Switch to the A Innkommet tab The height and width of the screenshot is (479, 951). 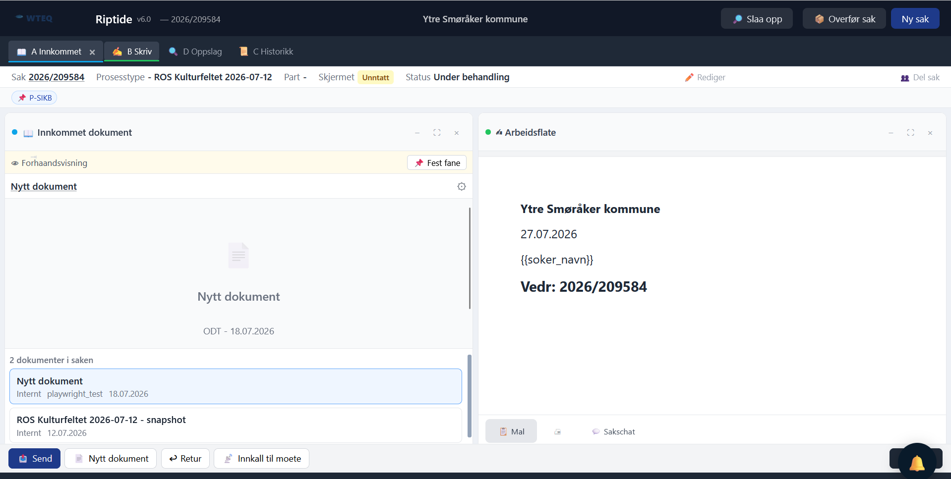[x=56, y=52]
